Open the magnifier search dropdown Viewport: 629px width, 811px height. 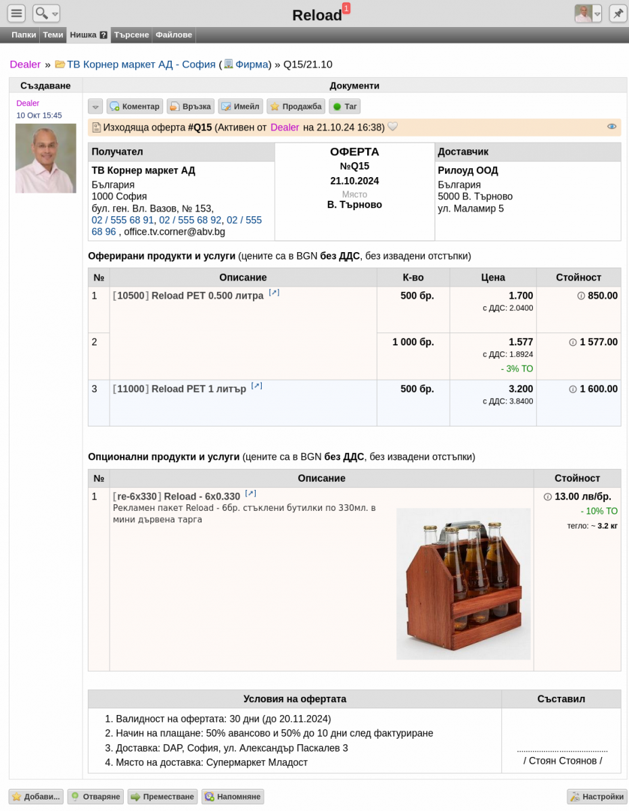46,14
